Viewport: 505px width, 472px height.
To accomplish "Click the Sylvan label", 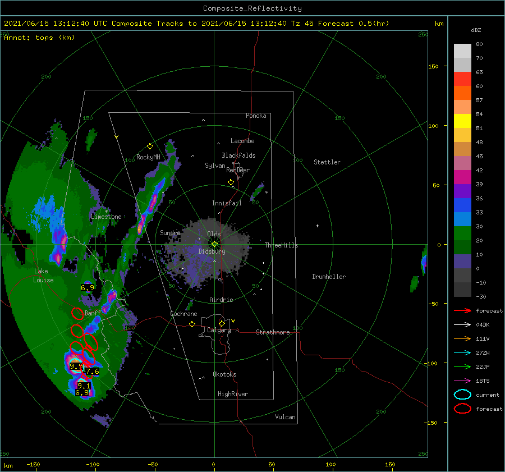I will click(215, 166).
